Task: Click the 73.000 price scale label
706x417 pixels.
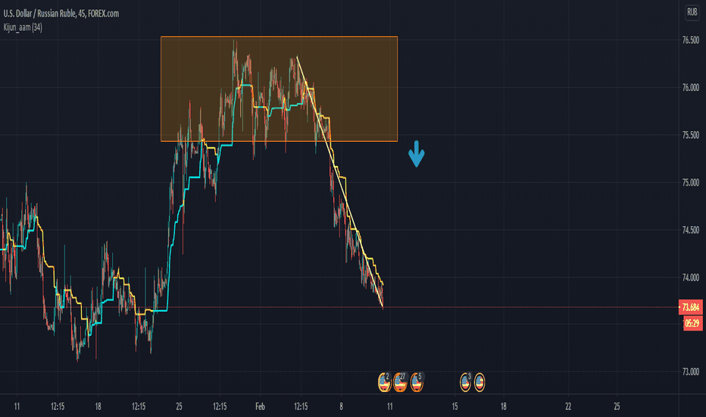Action: (691, 372)
